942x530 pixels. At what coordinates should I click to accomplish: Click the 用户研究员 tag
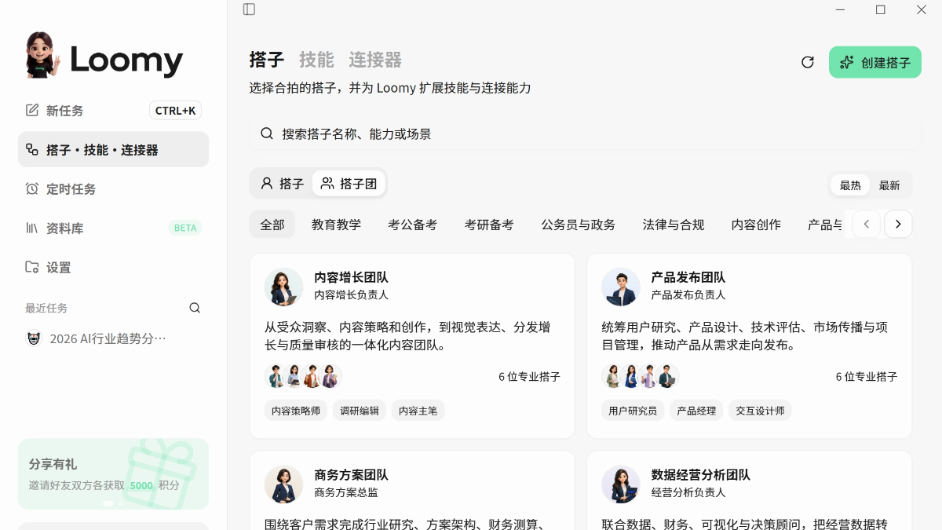(633, 410)
